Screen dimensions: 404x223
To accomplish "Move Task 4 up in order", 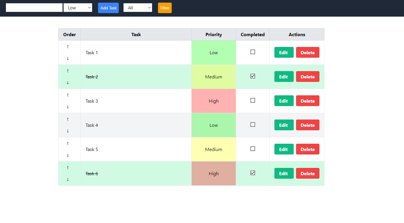I will (x=68, y=119).
